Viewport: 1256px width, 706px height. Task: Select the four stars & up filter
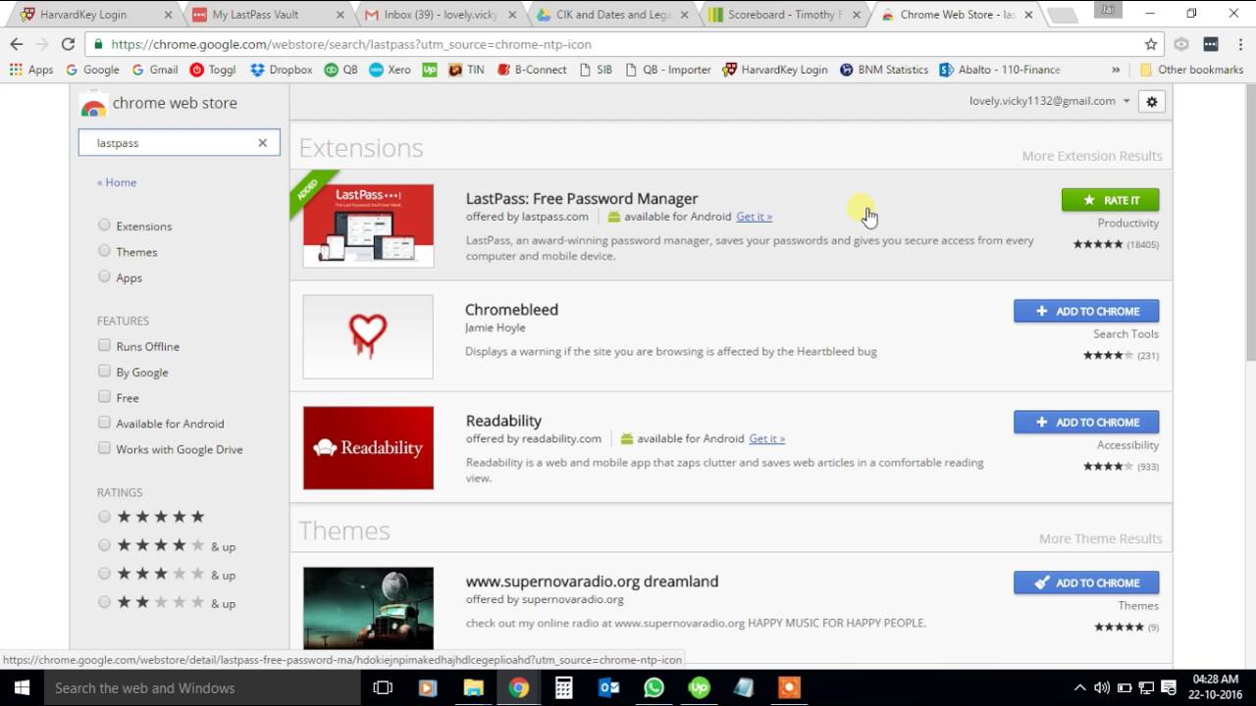pos(104,545)
